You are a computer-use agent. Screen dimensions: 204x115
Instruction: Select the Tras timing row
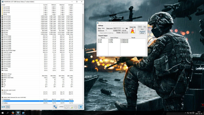pos(37,85)
